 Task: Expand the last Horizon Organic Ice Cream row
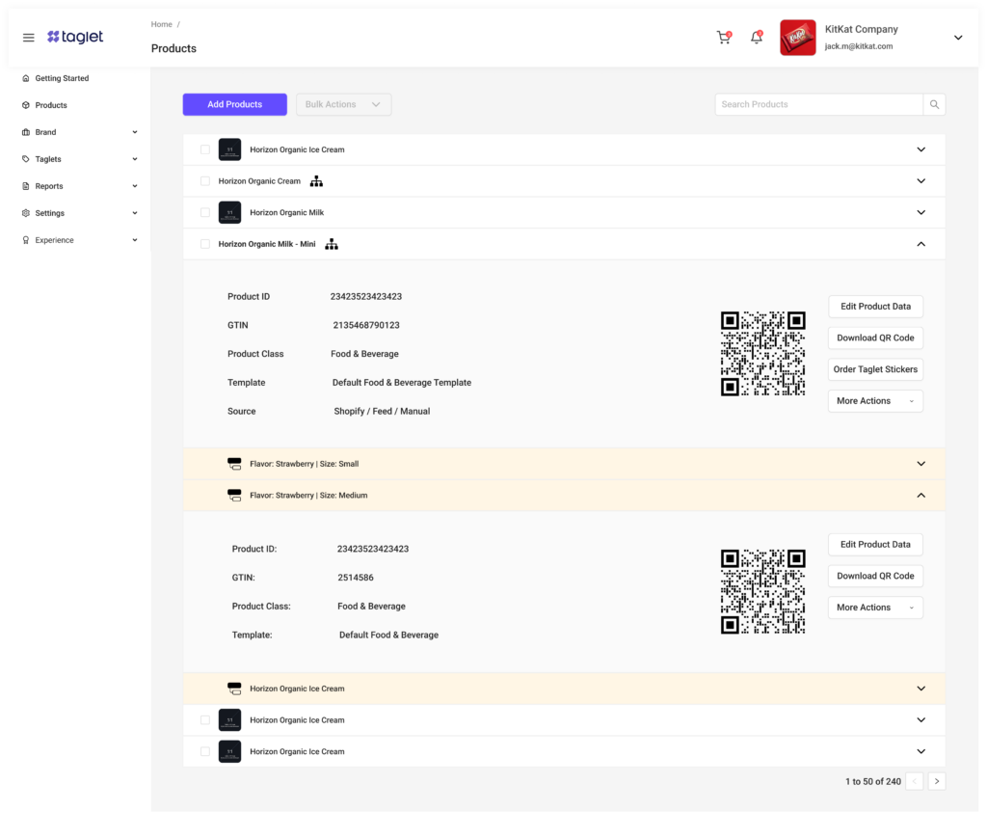pyautogui.click(x=920, y=752)
